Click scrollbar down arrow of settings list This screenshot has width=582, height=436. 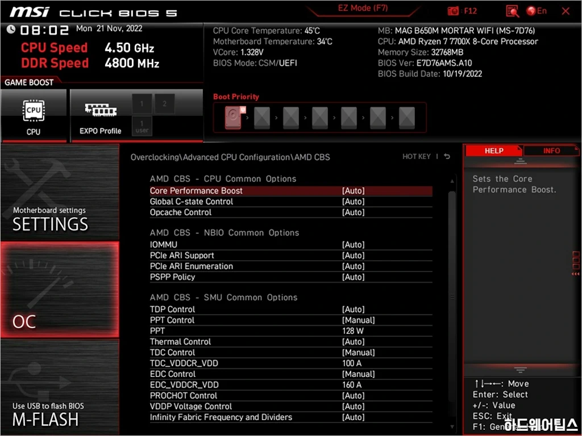[x=452, y=427]
